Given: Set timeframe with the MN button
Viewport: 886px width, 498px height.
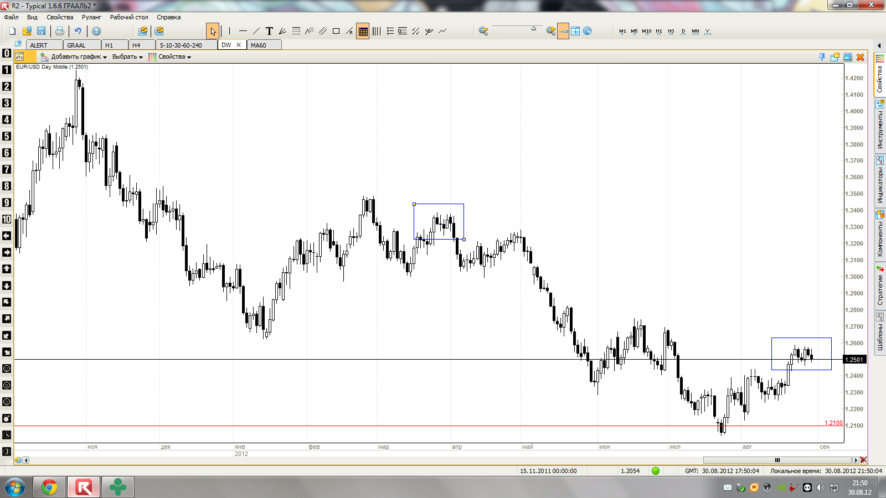Looking at the screenshot, I should point(696,31).
